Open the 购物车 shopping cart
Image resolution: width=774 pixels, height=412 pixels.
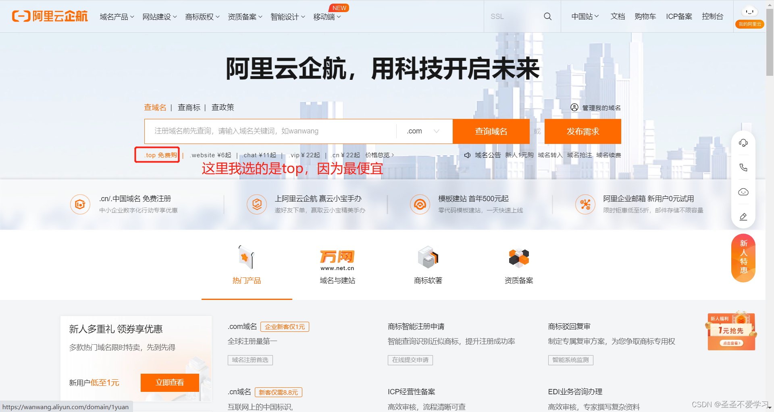(x=645, y=17)
